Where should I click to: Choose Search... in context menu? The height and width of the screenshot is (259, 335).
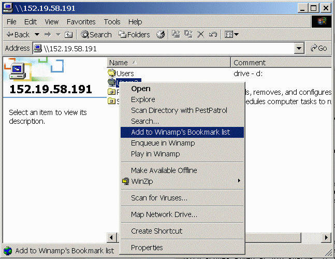coord(182,121)
